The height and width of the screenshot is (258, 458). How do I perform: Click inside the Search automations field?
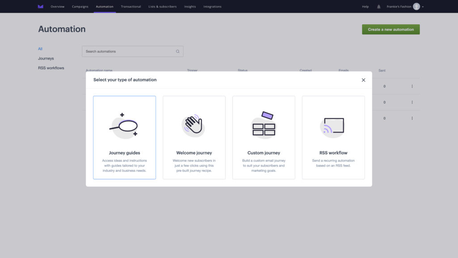coord(125,51)
